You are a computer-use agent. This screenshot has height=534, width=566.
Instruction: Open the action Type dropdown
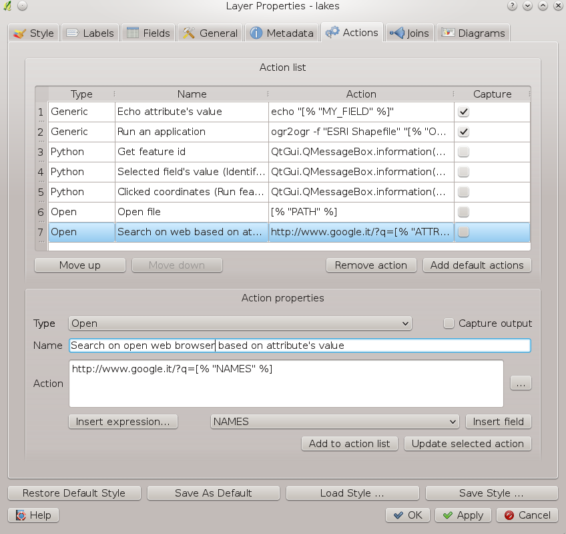[240, 323]
